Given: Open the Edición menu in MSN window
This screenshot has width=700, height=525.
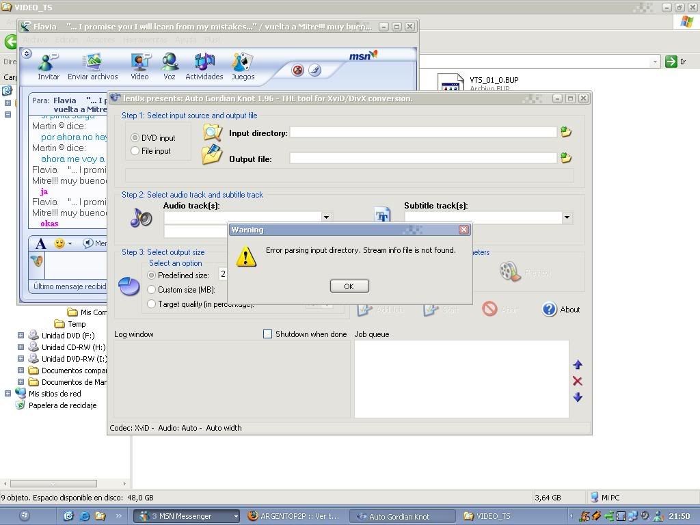Looking at the screenshot, I should 66,40.
